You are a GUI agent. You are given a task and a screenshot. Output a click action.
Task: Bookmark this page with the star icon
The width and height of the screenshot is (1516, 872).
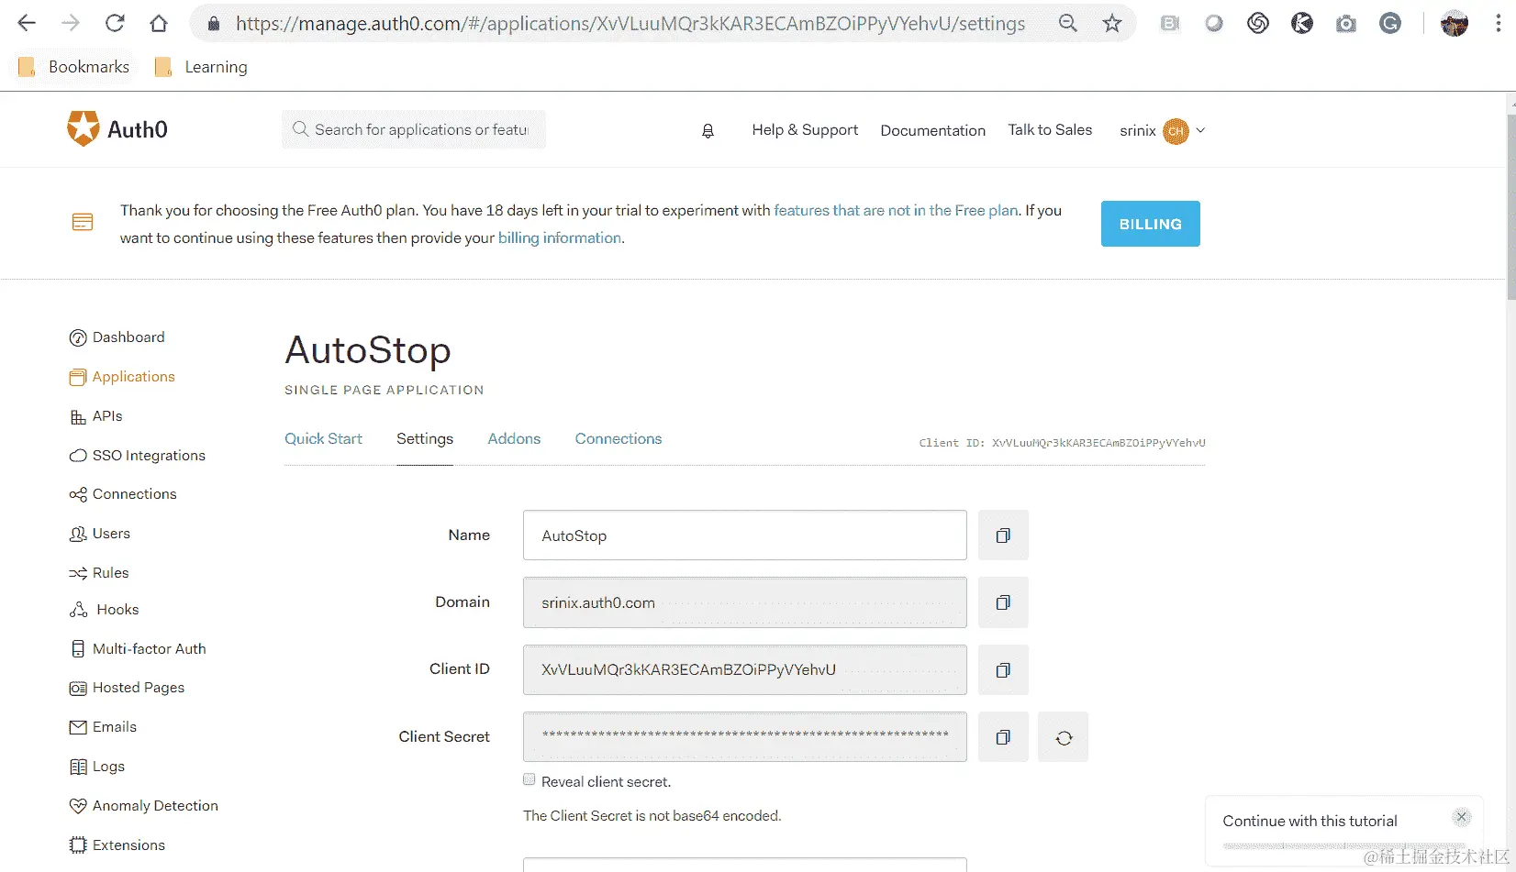click(x=1112, y=23)
